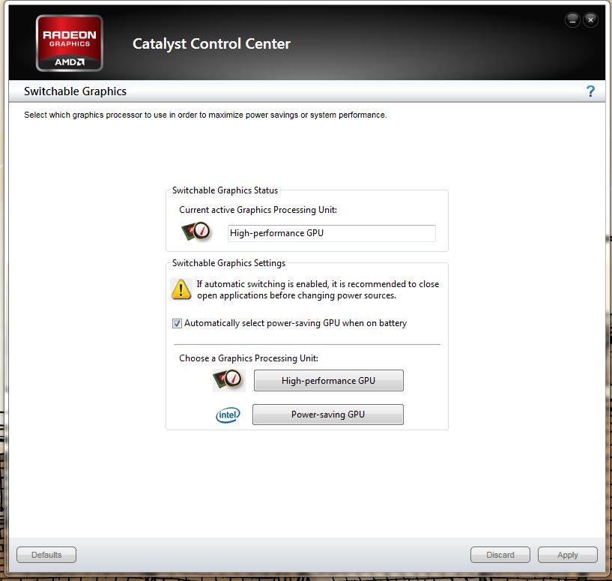Image resolution: width=612 pixels, height=581 pixels.
Task: Click the Radeon Graphics AMD logo
Action: point(70,43)
